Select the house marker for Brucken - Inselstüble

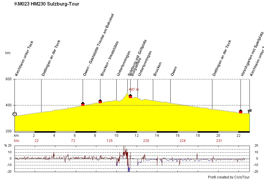tap(100, 101)
